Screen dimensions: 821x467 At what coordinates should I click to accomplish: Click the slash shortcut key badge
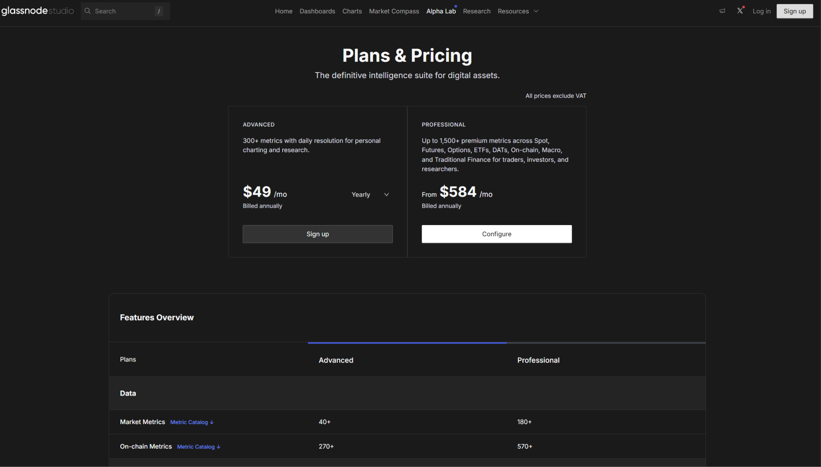tap(159, 11)
